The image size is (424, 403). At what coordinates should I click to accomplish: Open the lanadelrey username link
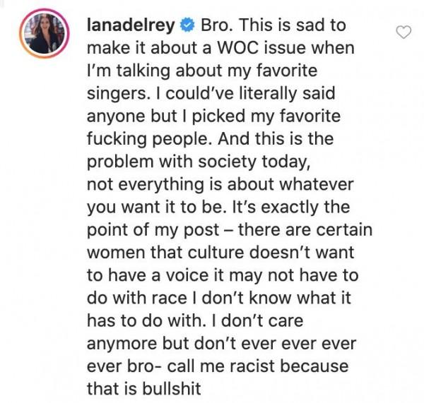(x=131, y=26)
